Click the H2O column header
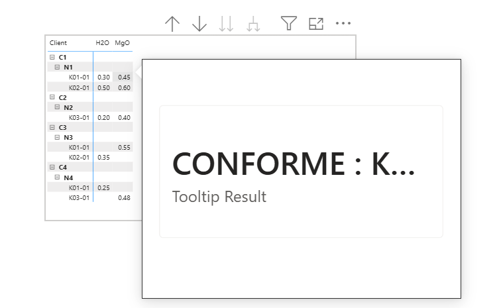Screen dimensions: 499x308 pyautogui.click(x=102, y=43)
